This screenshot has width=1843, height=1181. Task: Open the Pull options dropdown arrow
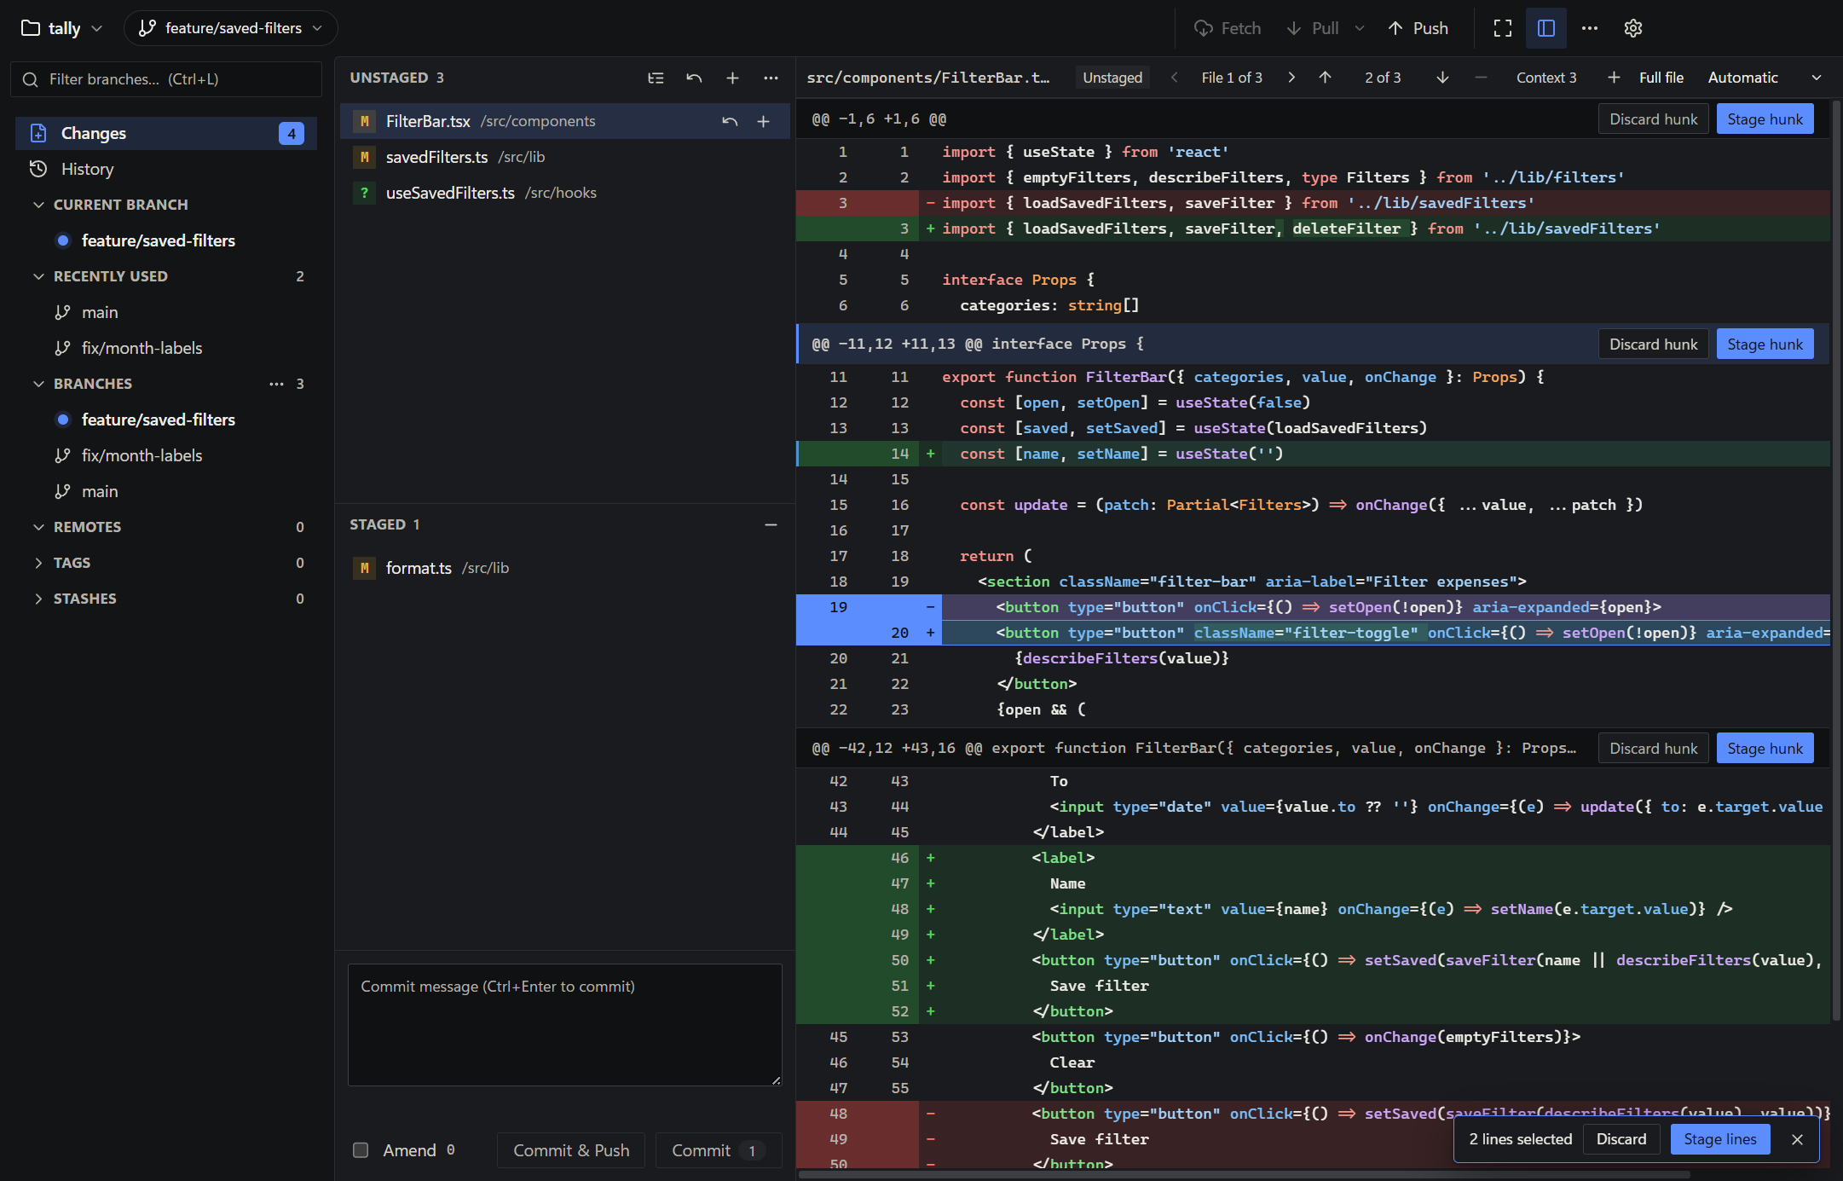click(1360, 28)
